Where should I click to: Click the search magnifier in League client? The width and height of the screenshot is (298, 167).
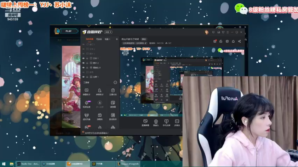pyautogui.click(x=246, y=40)
